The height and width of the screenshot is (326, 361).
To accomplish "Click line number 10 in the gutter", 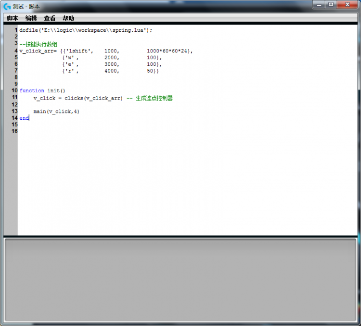I will point(14,90).
